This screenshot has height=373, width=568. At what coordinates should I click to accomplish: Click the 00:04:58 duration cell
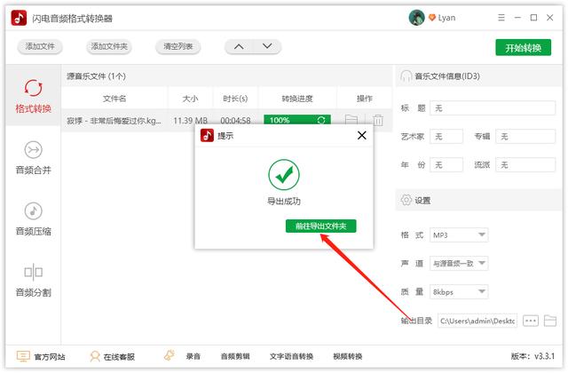[235, 121]
